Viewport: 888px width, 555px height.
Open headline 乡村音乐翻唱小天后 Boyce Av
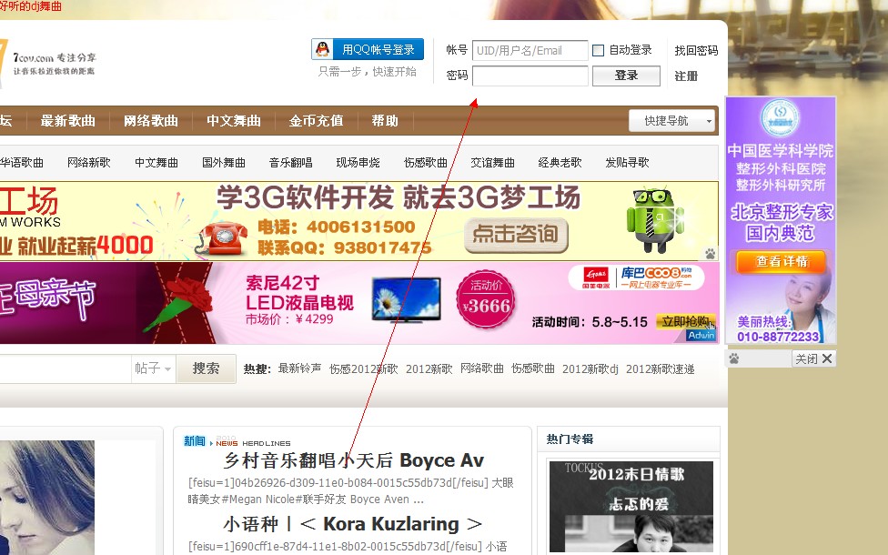(354, 460)
